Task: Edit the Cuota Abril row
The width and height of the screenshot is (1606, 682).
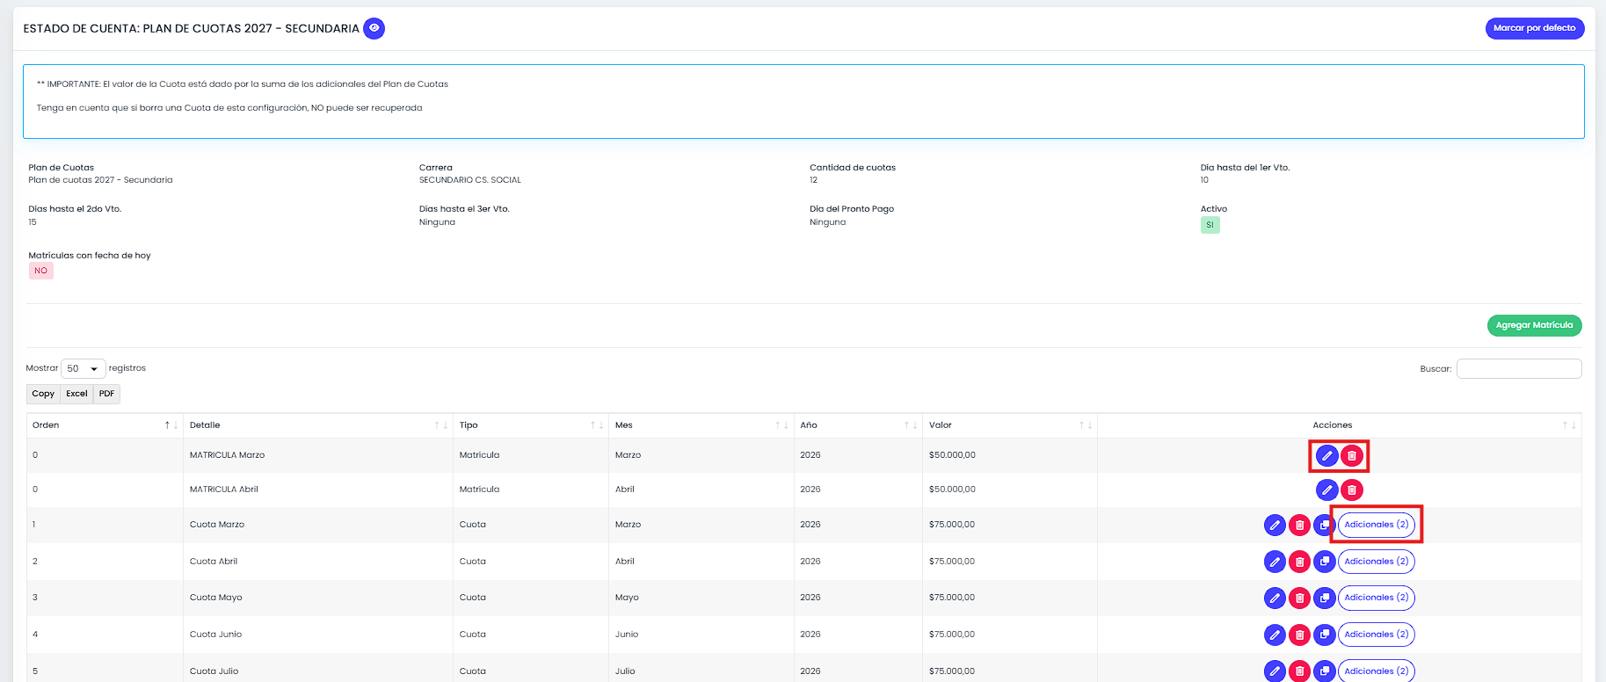Action: point(1275,562)
